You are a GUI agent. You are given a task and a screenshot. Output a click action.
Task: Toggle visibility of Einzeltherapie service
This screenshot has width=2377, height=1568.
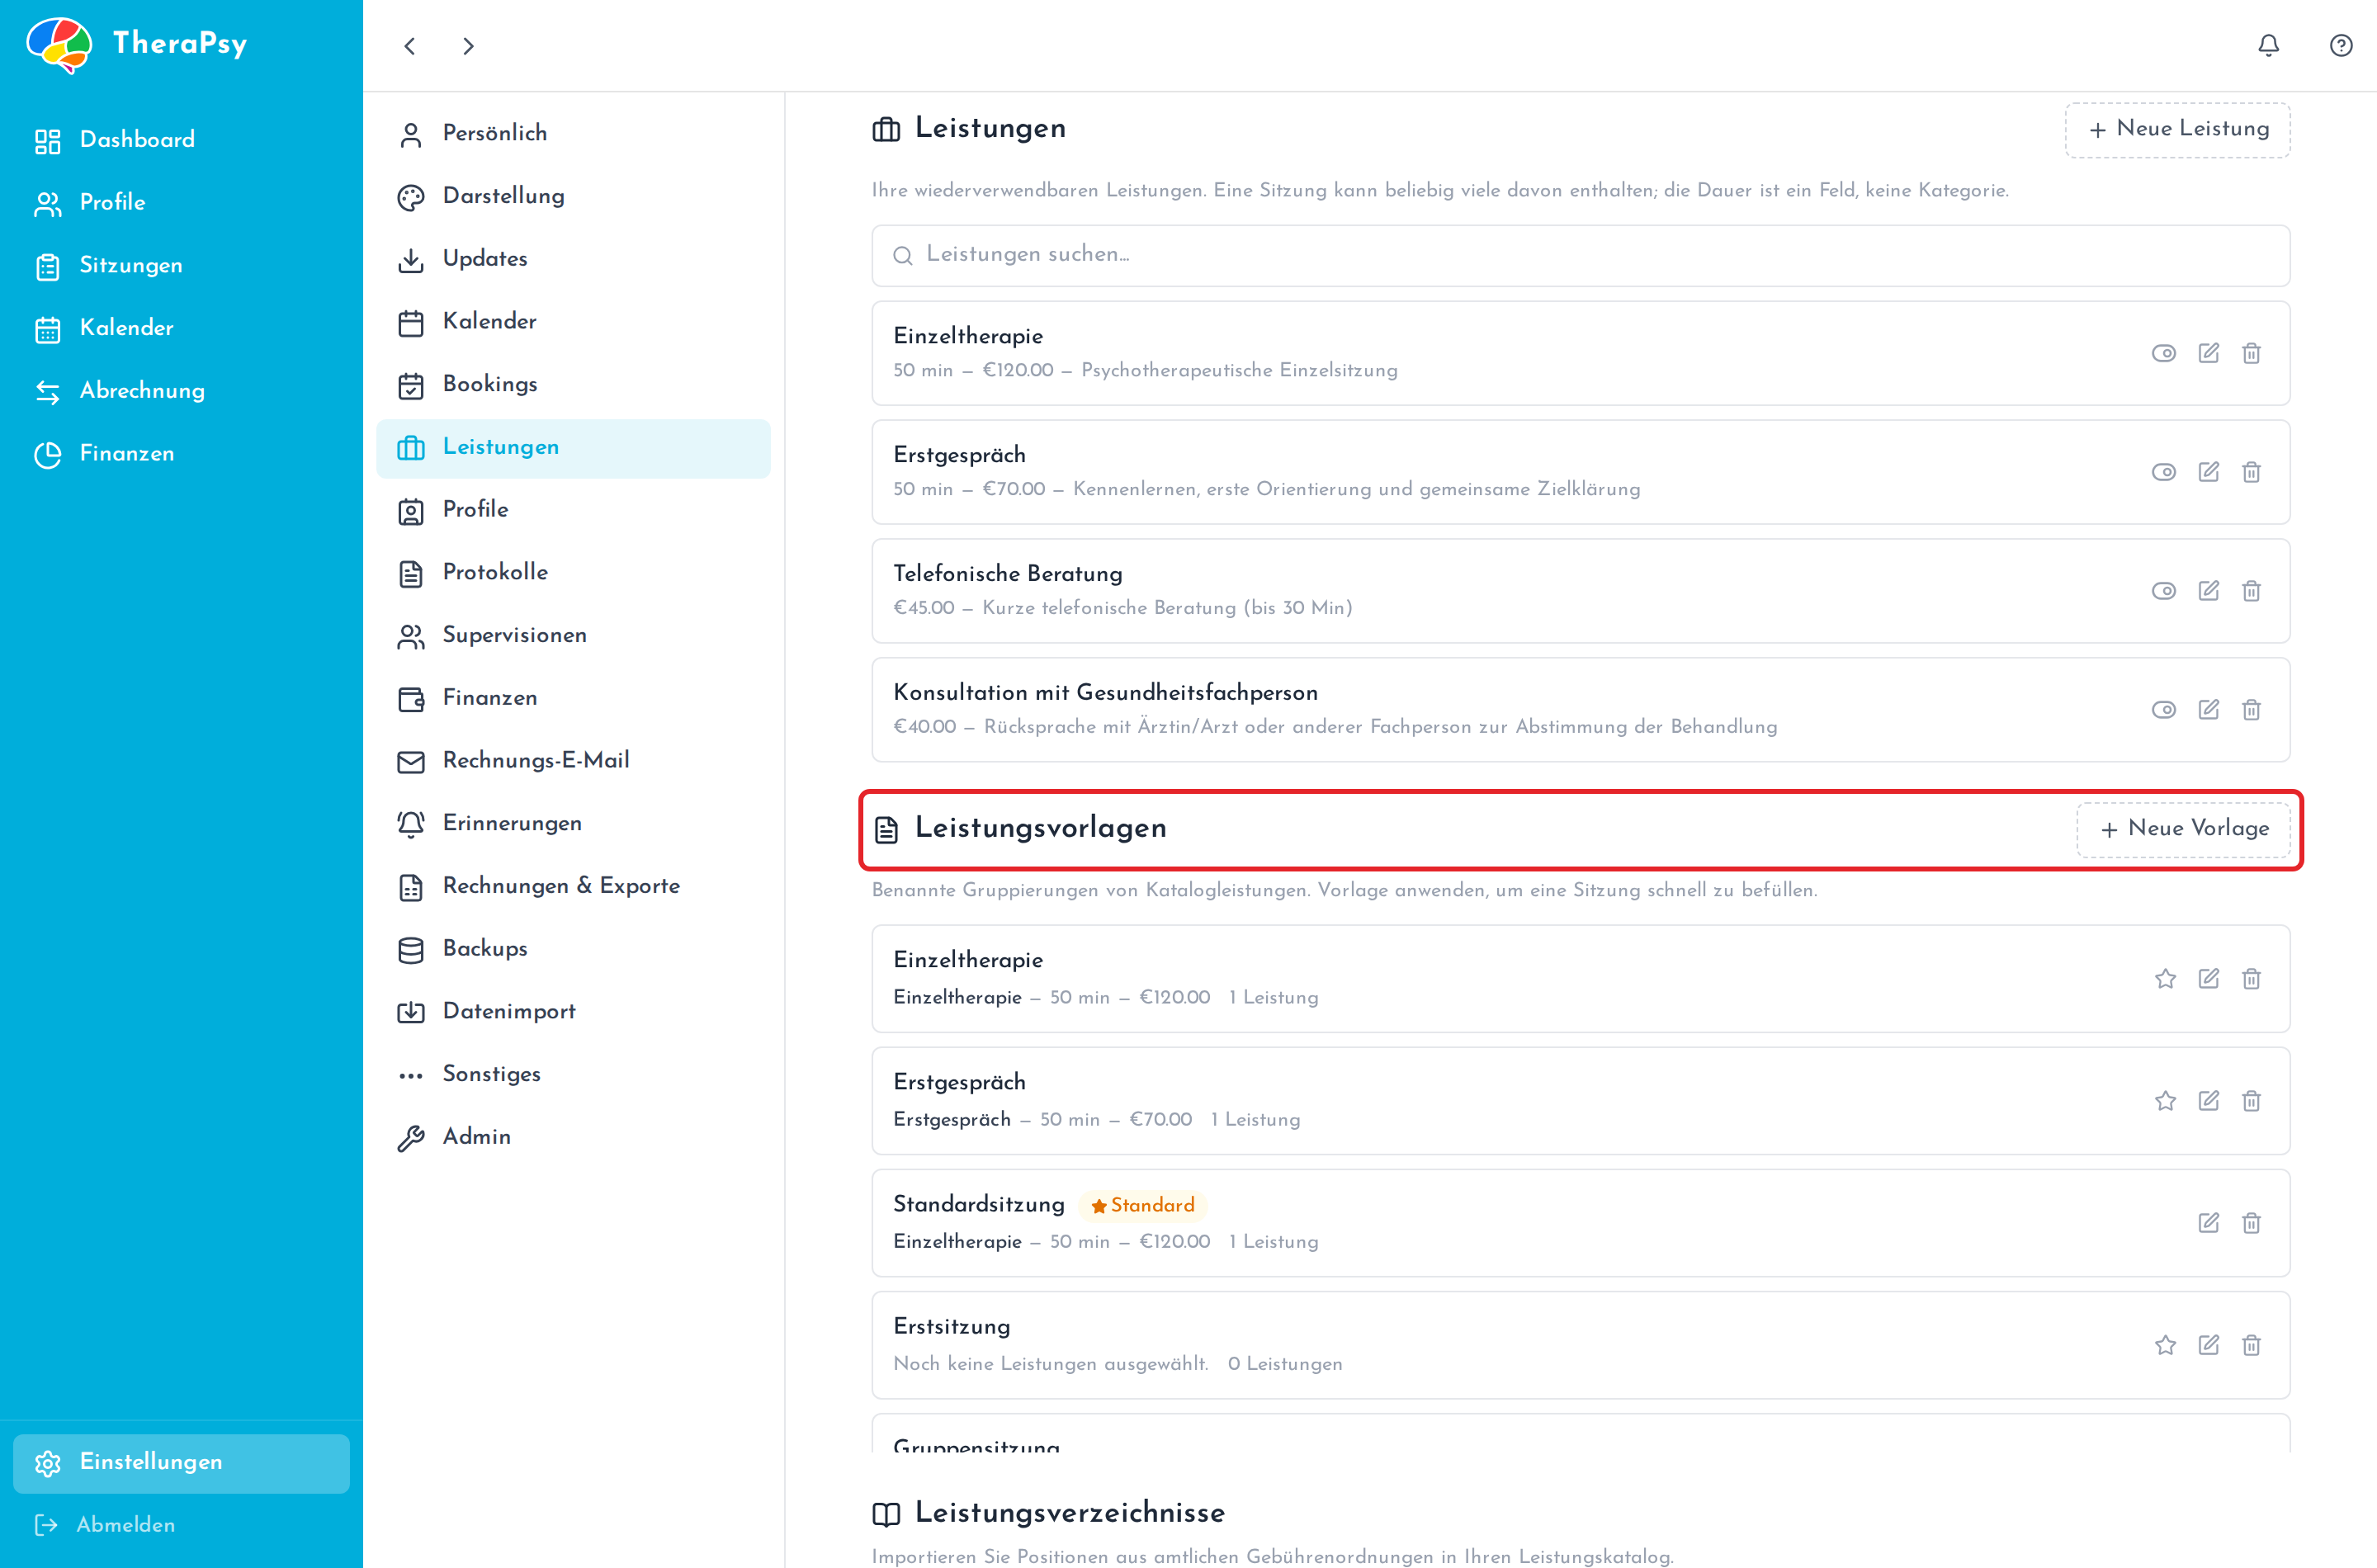[x=2164, y=353]
